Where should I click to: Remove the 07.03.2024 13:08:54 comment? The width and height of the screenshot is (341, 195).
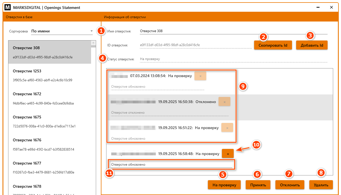pos(200,76)
